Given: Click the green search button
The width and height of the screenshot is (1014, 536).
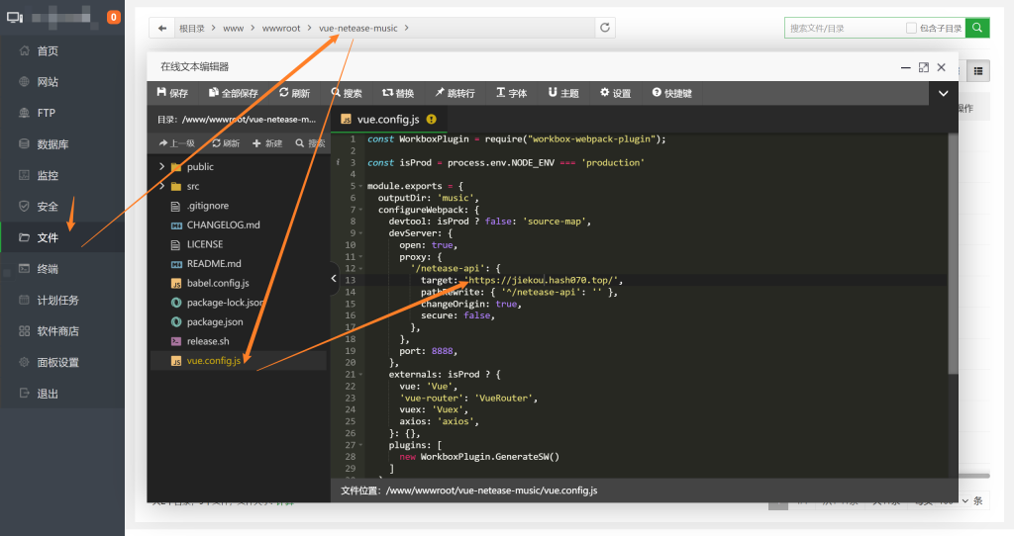Looking at the screenshot, I should (977, 28).
